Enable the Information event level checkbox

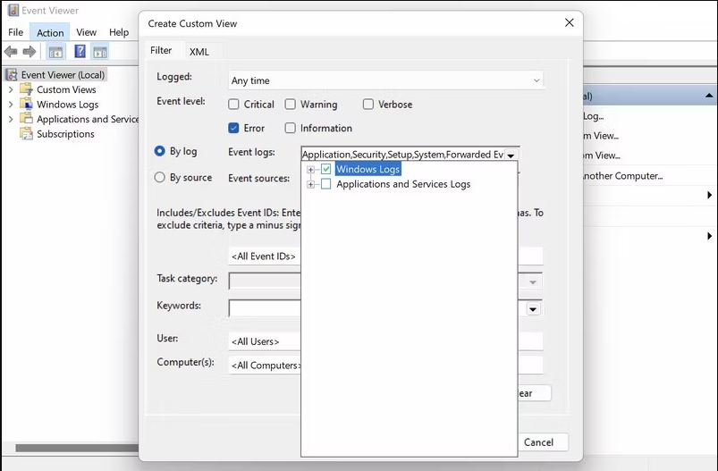291,128
